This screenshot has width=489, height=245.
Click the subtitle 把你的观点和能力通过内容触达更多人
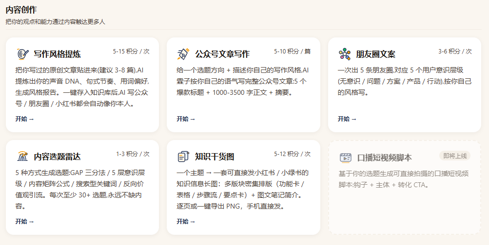[x=56, y=22]
